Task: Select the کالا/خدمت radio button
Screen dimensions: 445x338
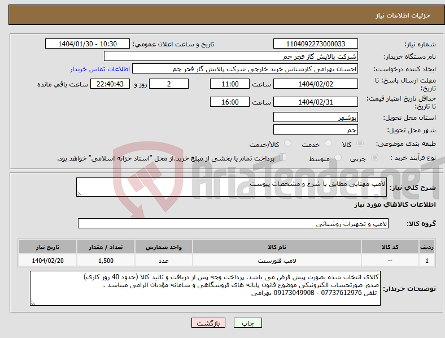Action: click(287, 144)
